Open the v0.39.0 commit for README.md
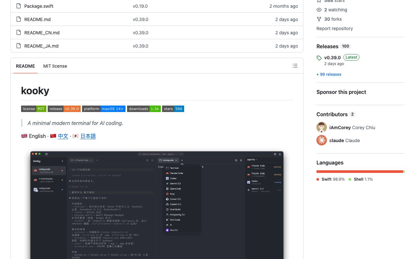This screenshot has height=259, width=415. (141, 19)
